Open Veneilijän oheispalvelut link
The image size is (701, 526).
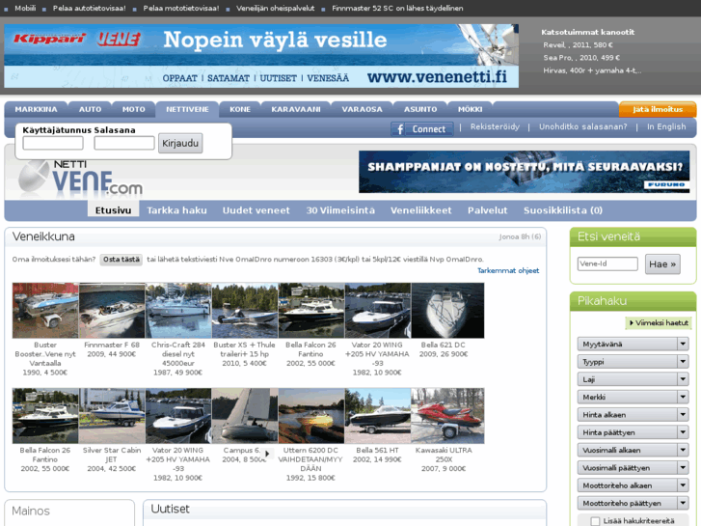276,8
